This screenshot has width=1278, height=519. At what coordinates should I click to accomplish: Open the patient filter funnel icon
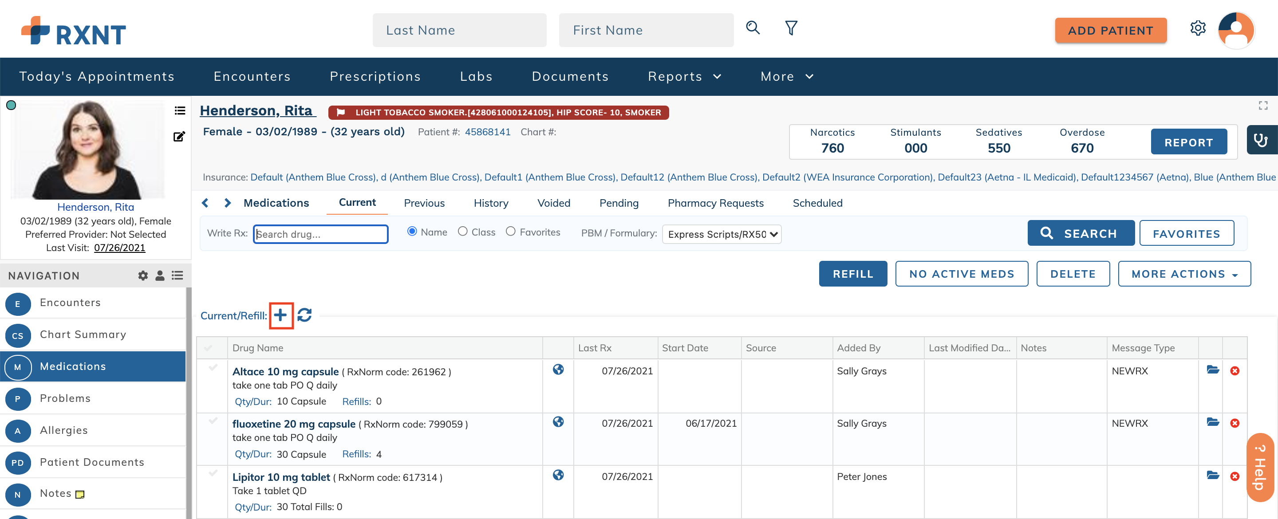791,28
